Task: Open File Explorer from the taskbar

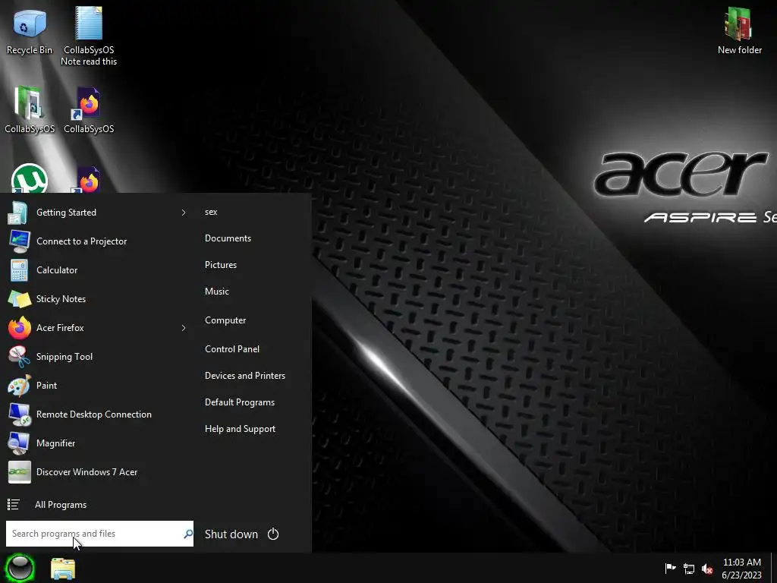Action: pyautogui.click(x=63, y=569)
